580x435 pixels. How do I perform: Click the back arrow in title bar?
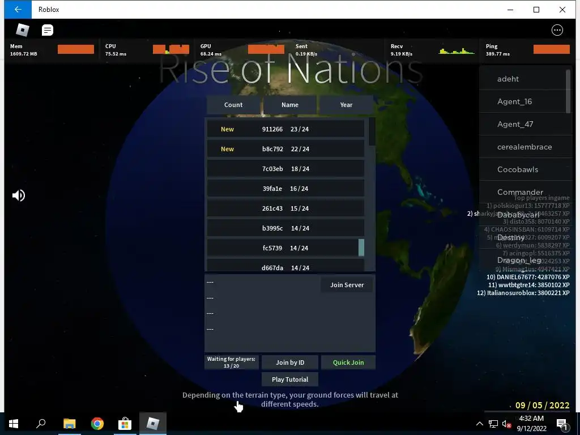pyautogui.click(x=18, y=10)
